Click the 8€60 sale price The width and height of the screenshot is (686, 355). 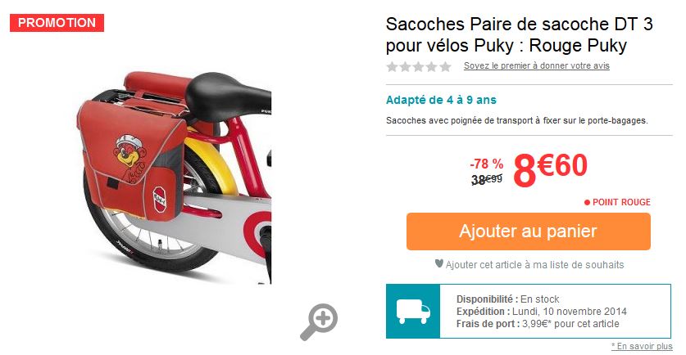(x=551, y=169)
